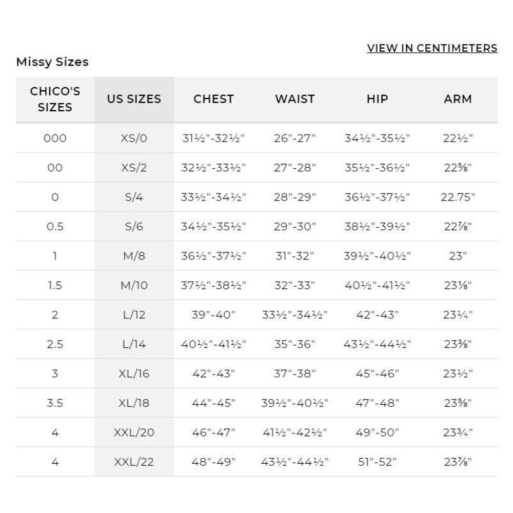Select the XXL/22 US size cell
The height and width of the screenshot is (513, 513).
(134, 462)
